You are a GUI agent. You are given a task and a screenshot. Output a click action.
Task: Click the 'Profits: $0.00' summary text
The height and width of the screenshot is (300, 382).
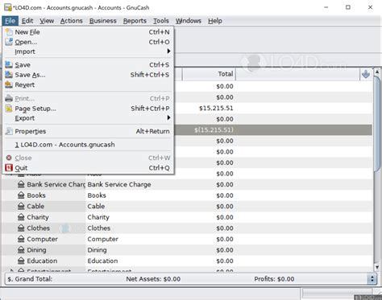[274, 279]
